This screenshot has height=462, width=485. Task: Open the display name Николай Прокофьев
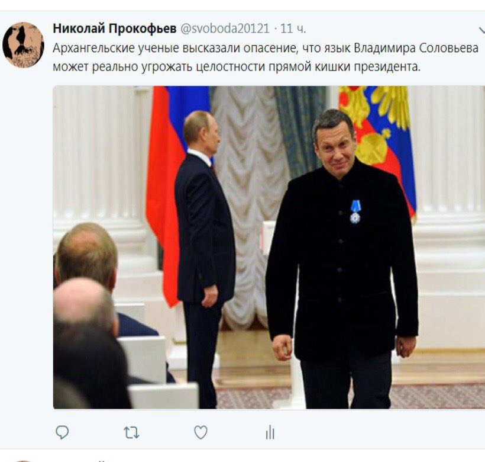pyautogui.click(x=114, y=28)
